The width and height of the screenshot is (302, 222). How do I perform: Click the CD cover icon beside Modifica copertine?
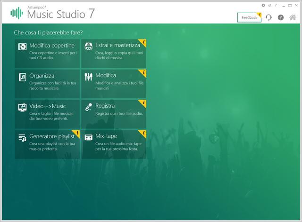click(x=22, y=47)
